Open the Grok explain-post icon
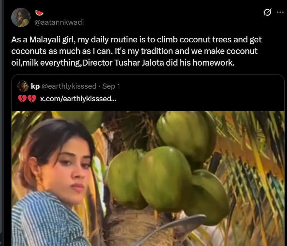The width and height of the screenshot is (287, 246). (x=268, y=13)
